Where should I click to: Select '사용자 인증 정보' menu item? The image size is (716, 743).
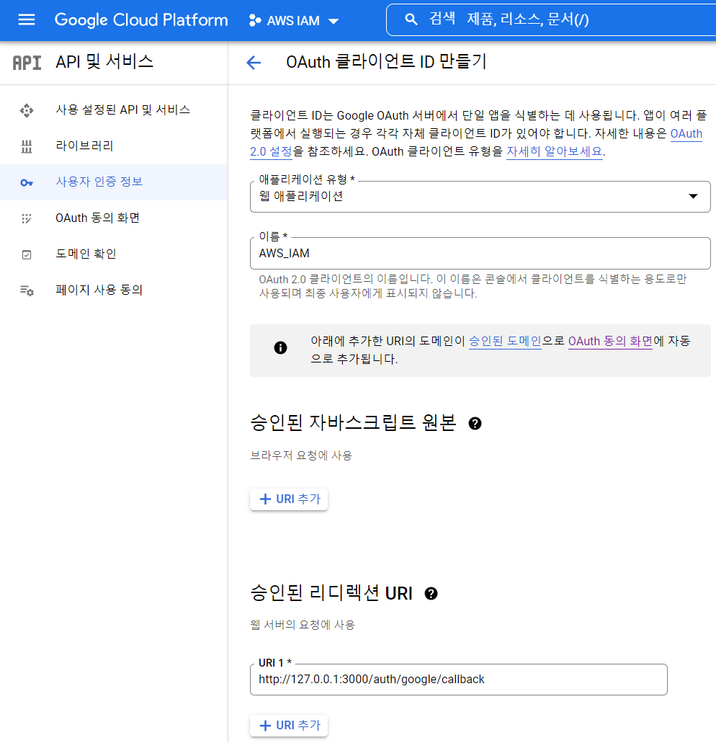pyautogui.click(x=114, y=182)
